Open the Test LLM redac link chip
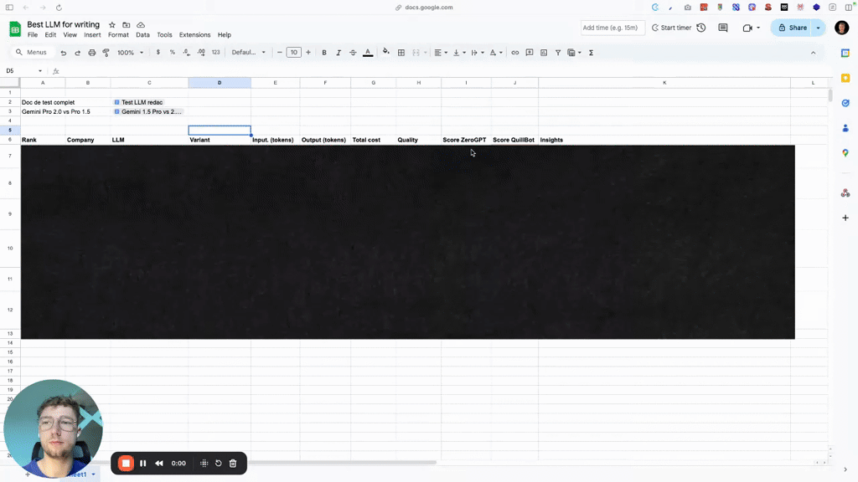This screenshot has height=482, width=858. (x=138, y=102)
